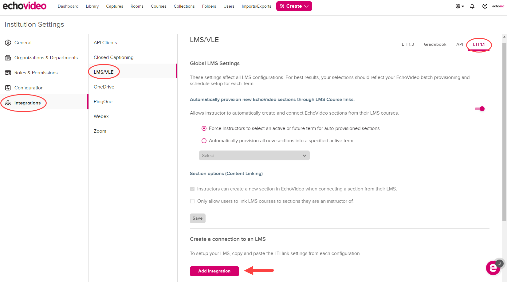This screenshot has height=282, width=507.
Task: Open Captures in top navigation
Action: pos(115,6)
